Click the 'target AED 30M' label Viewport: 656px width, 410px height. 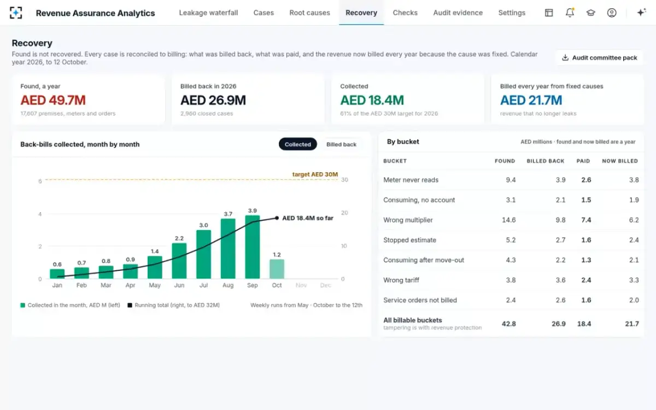click(x=315, y=174)
